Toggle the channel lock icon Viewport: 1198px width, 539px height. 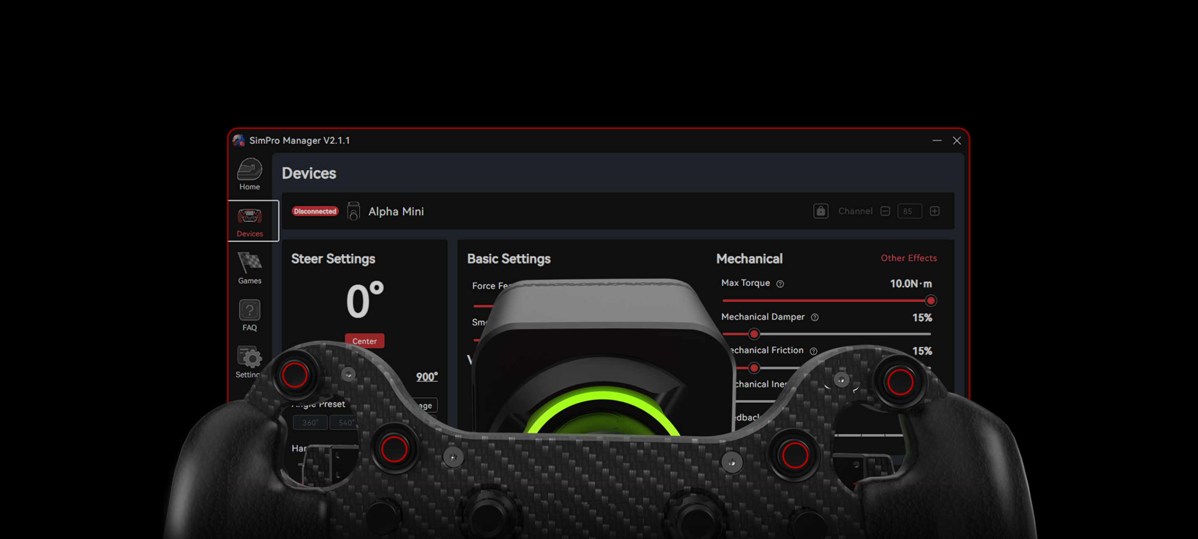point(820,211)
